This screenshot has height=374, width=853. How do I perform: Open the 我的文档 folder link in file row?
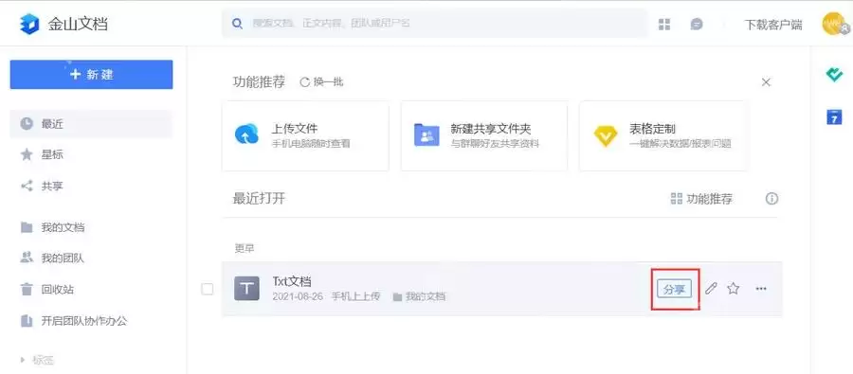[x=419, y=296]
